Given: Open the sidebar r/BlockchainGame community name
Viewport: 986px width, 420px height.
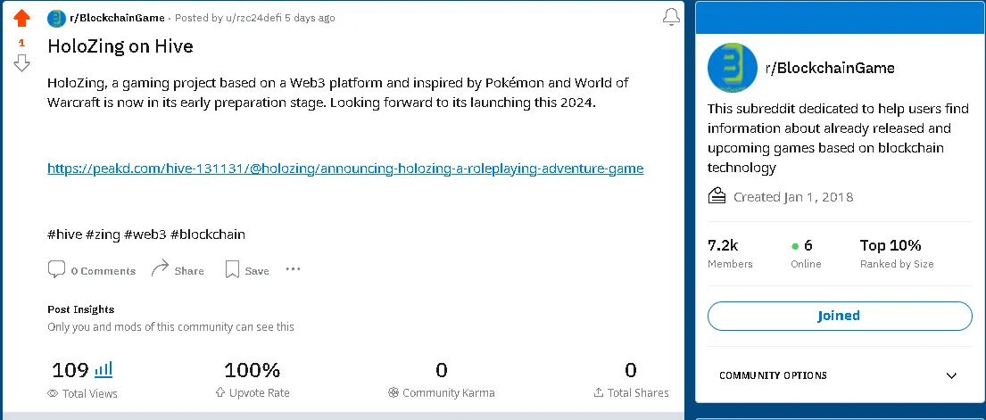Looking at the screenshot, I should (x=830, y=68).
